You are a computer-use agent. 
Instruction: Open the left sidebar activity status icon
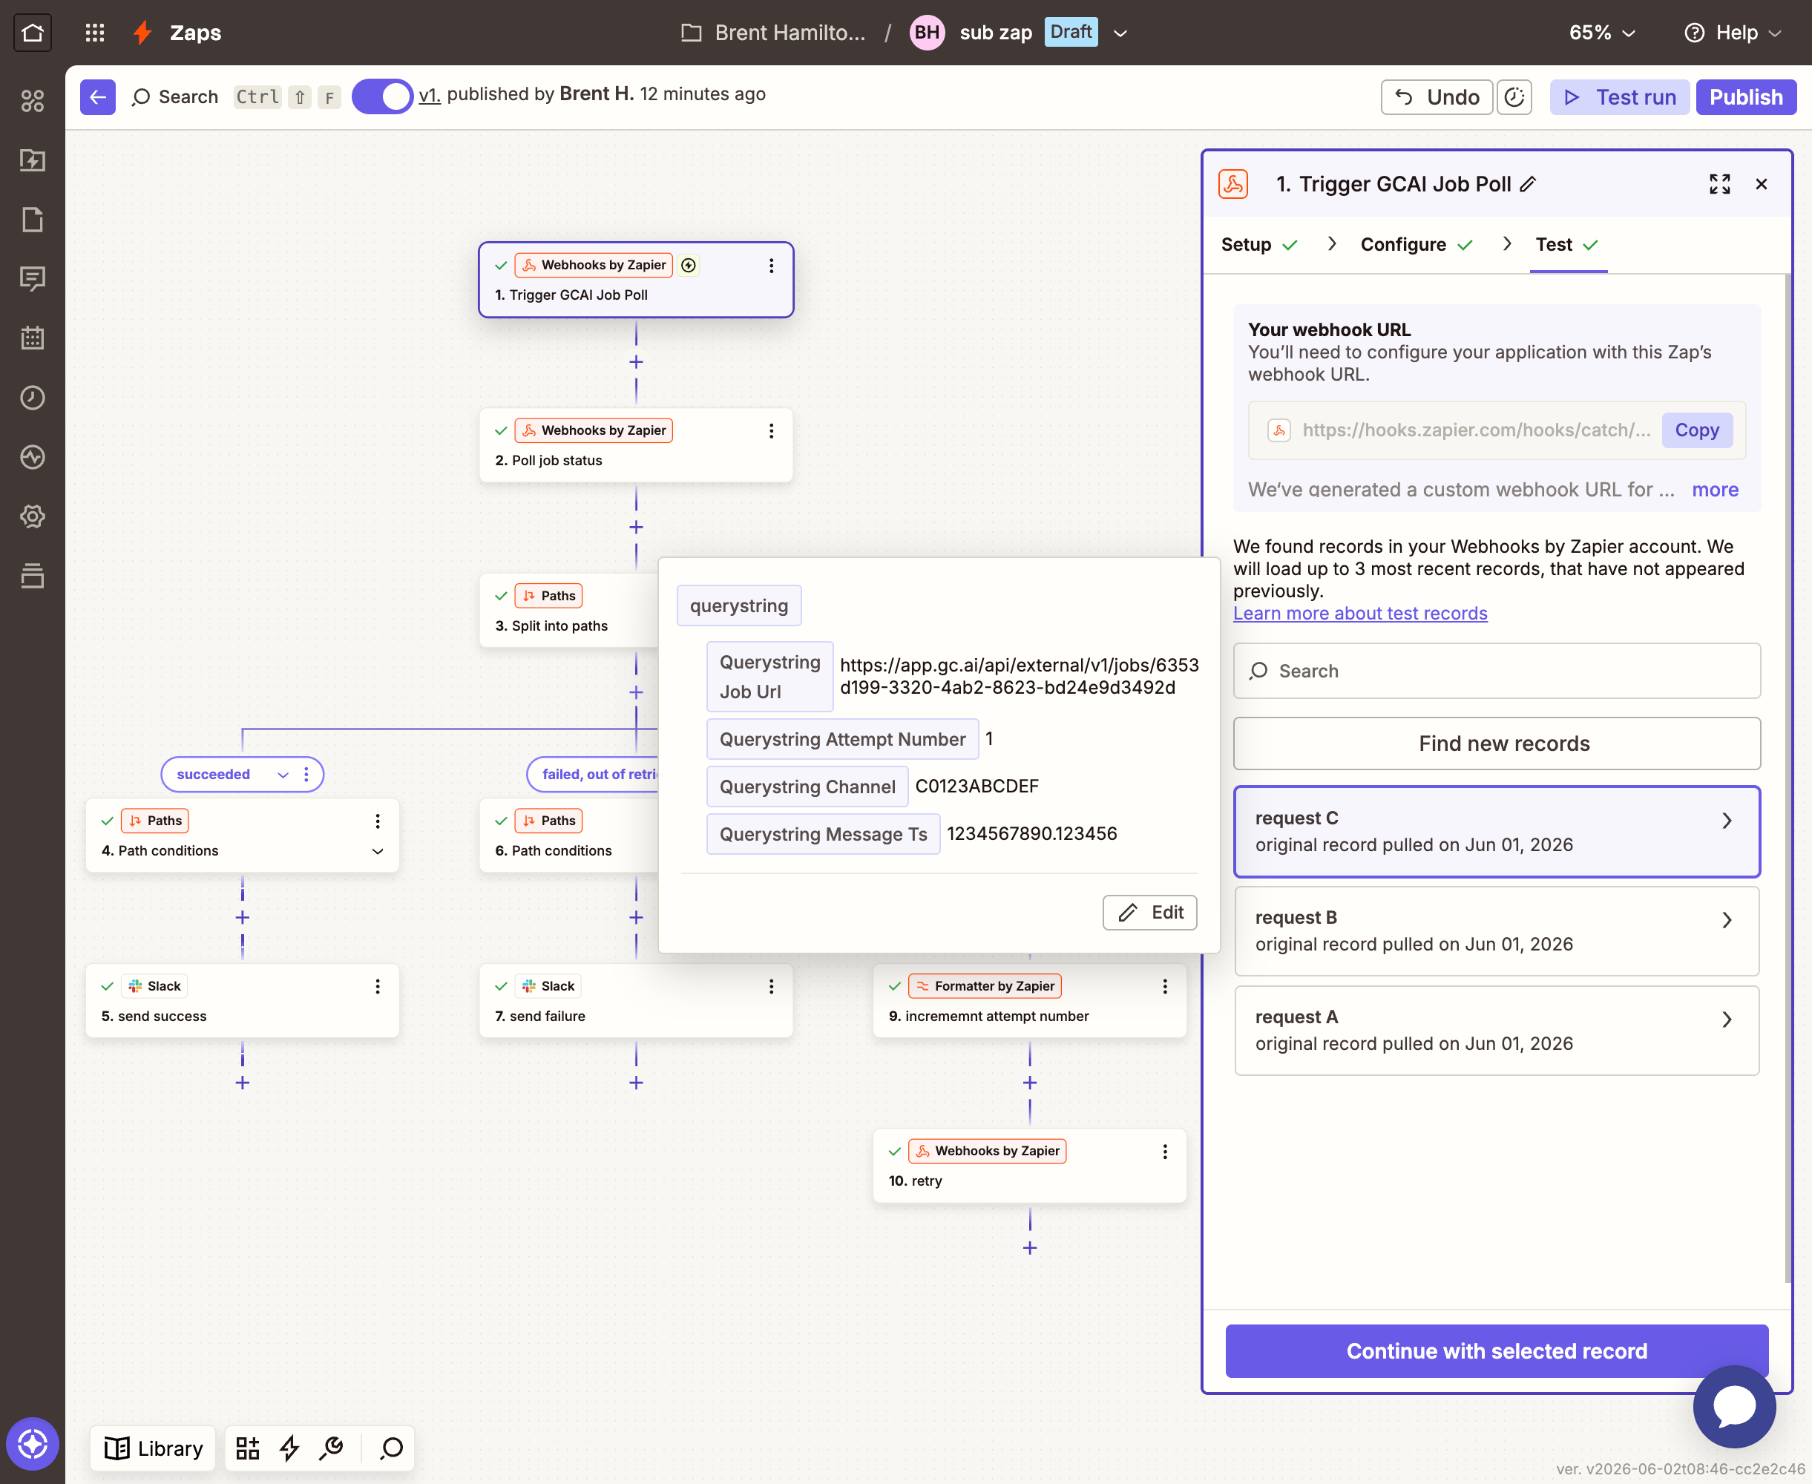click(33, 457)
